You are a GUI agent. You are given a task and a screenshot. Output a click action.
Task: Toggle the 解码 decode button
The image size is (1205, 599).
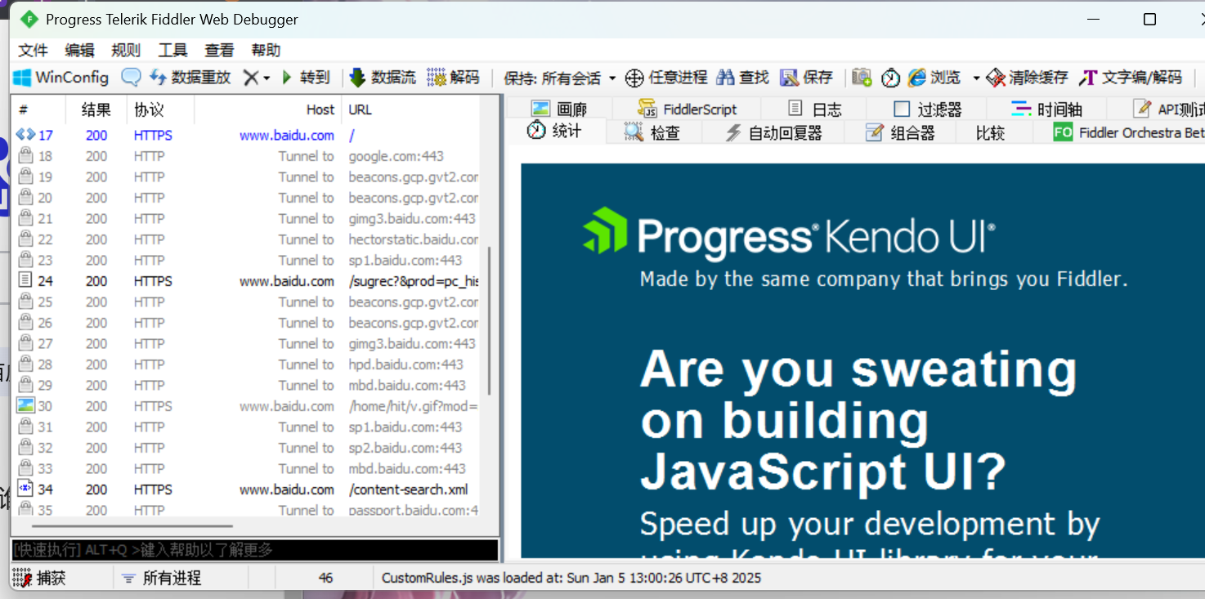tap(453, 78)
